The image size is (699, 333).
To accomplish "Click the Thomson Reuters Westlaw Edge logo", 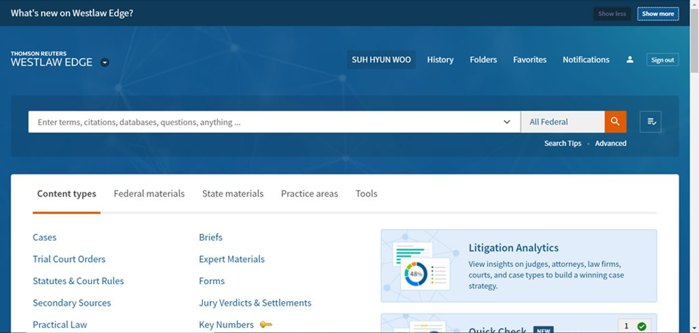I will tap(52, 59).
